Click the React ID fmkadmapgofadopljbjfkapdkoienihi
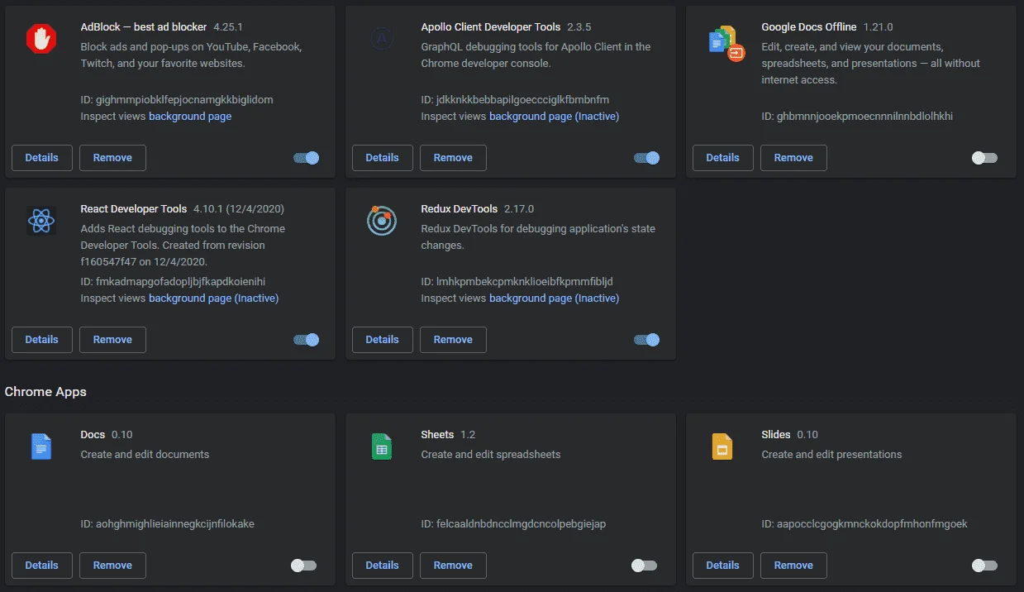Screen dimensions: 1024x592 [x=173, y=282]
